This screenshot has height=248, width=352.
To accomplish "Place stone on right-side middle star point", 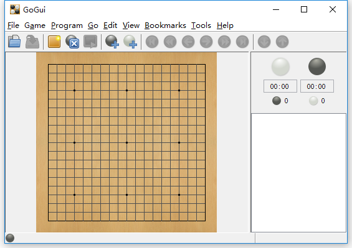I will (179, 142).
